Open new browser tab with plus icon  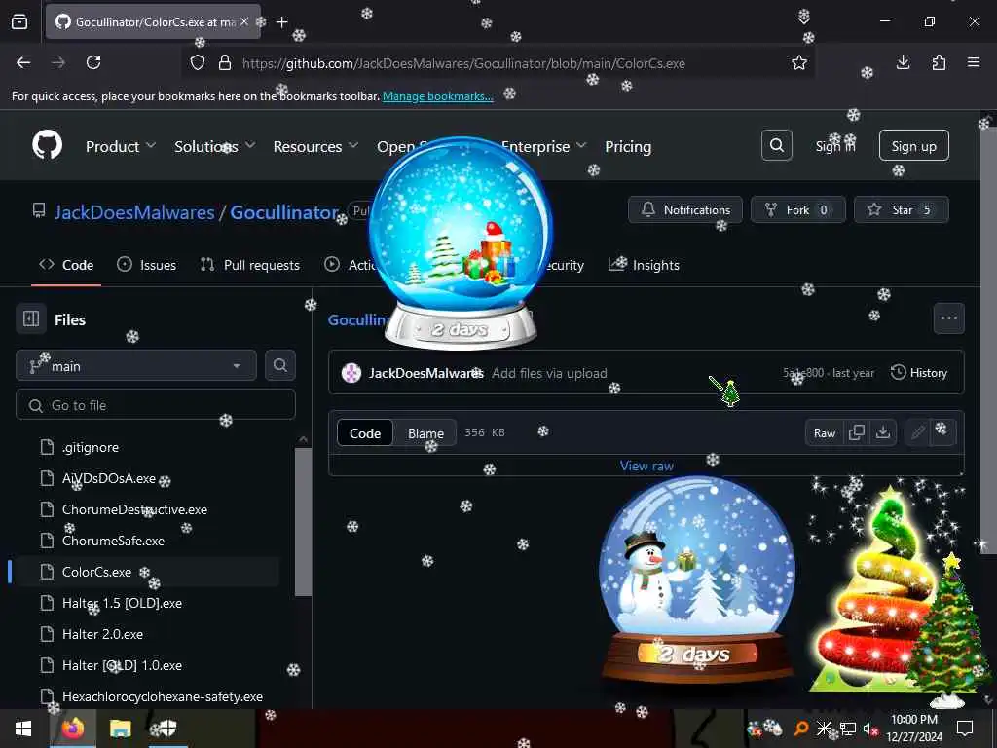click(281, 22)
